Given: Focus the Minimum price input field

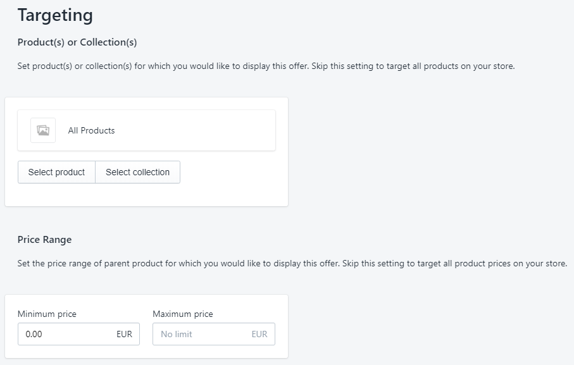Looking at the screenshot, I should (66, 334).
